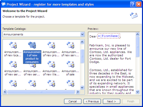Select the Announcement of new location template icon
Image resolution: width=143 pixels, height=107 pixels.
13,45
